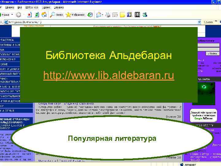This screenshot has height=166, width=221.
Task: Open sidebar category ending in АРИННАЯ ЛИТ
Action: pos(10,74)
